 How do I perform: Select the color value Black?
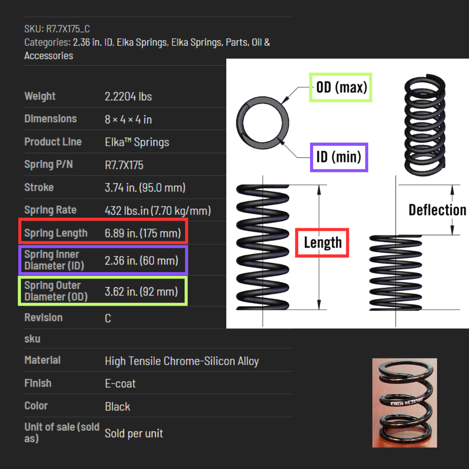118,407
